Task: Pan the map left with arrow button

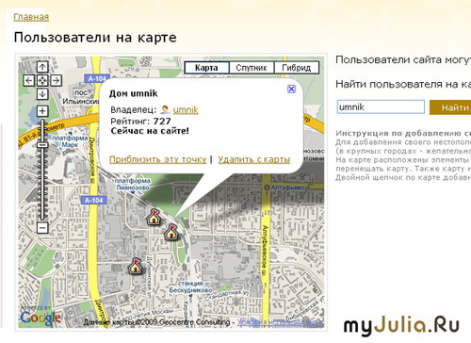Action: [29, 80]
